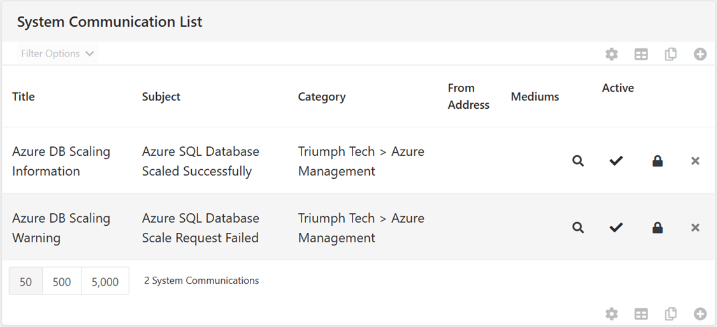Image resolution: width=717 pixels, height=327 pixels.
Task: Click the top settings gear icon
Action: pos(611,54)
